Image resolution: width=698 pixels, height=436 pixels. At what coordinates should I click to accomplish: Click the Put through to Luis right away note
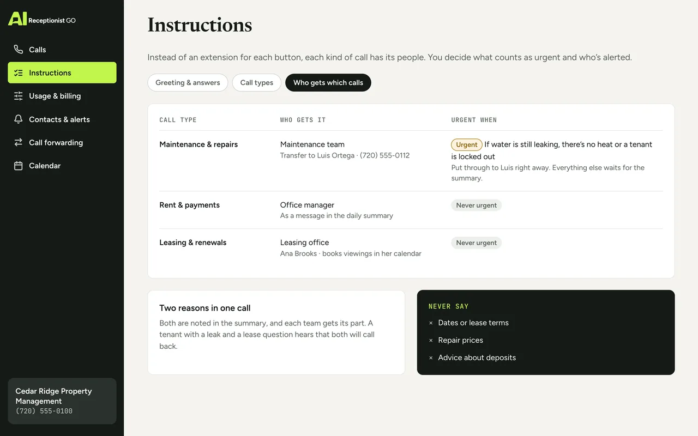548,173
